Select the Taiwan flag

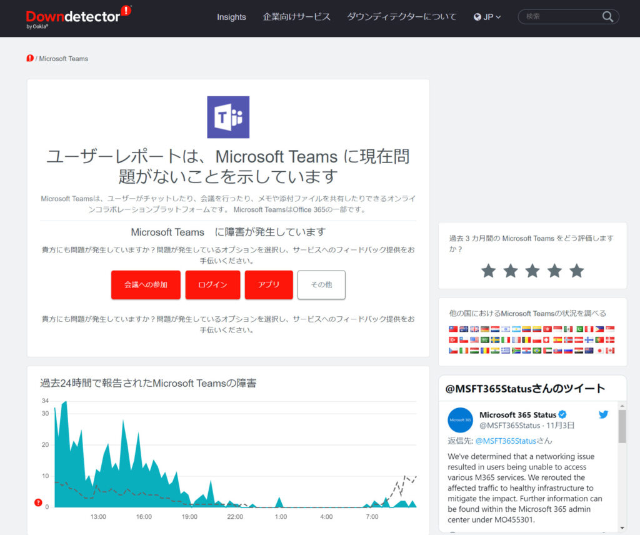coord(453,329)
